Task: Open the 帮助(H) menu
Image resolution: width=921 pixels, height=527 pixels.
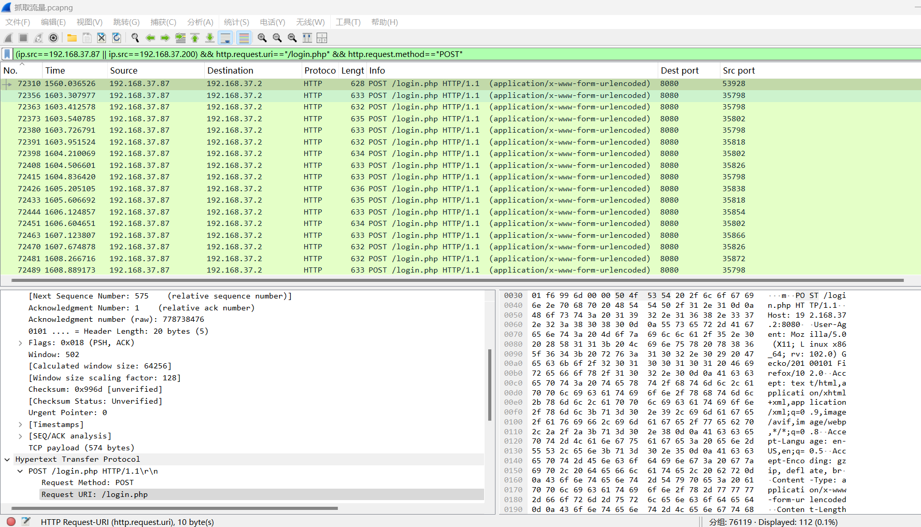Action: click(385, 22)
